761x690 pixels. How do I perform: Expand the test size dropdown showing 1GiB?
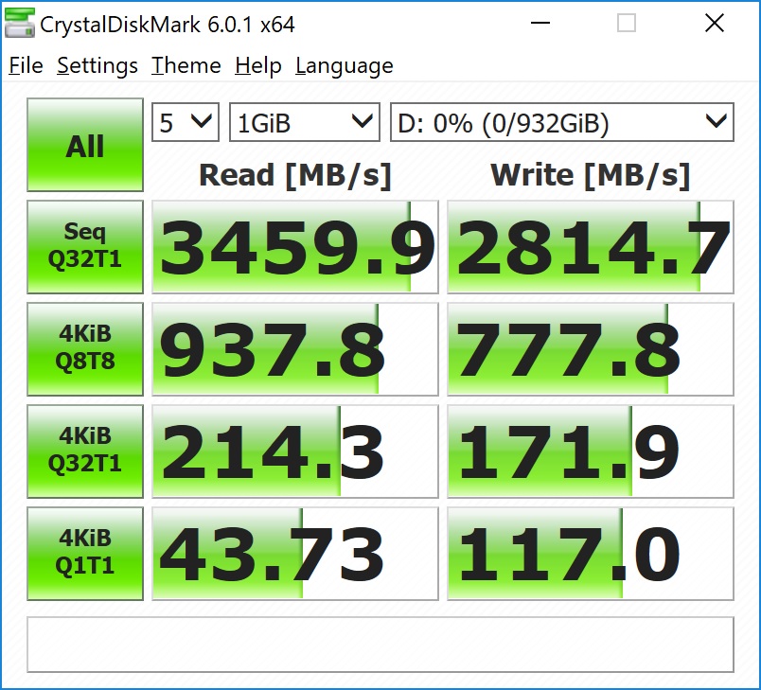tap(304, 122)
